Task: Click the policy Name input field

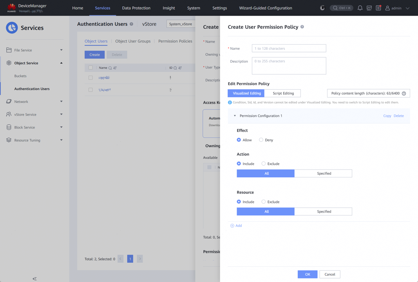Action: pyautogui.click(x=289, y=48)
